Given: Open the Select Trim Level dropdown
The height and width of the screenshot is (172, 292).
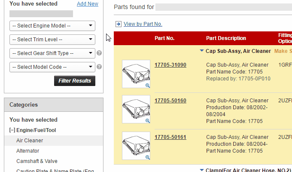Looking at the screenshot, I should pyautogui.click(x=52, y=40).
